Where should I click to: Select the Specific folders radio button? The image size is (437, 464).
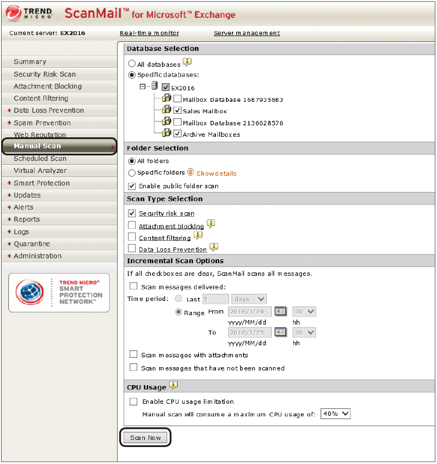click(x=132, y=173)
